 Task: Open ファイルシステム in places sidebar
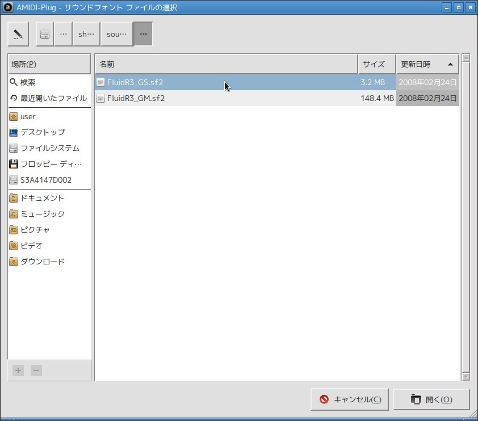pos(49,148)
